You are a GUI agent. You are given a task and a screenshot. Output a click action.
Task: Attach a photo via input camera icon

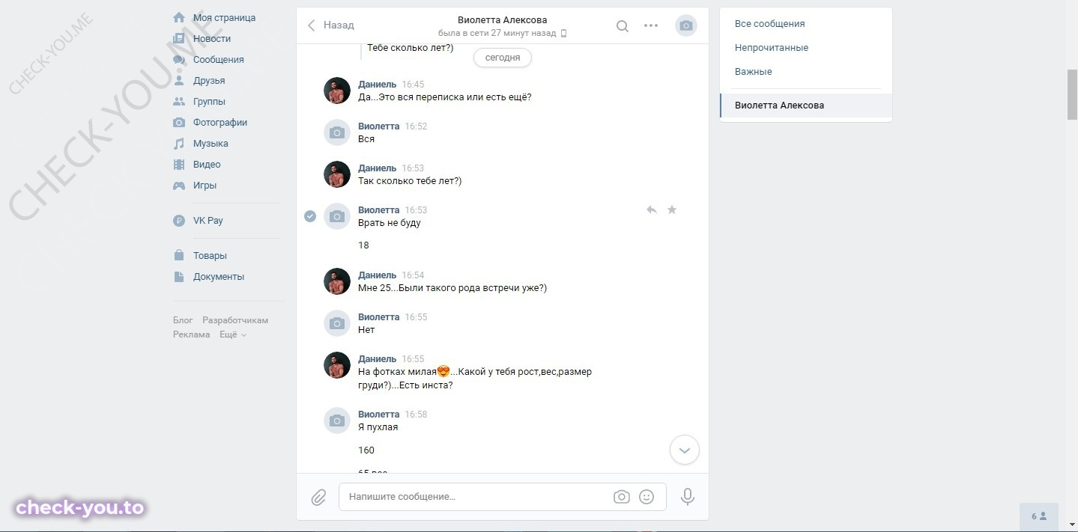621,497
